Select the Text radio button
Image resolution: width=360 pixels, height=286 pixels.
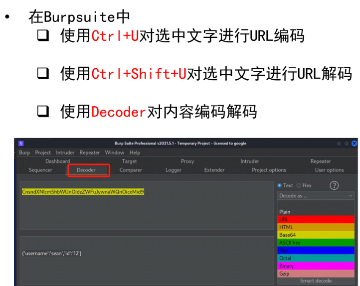280,185
